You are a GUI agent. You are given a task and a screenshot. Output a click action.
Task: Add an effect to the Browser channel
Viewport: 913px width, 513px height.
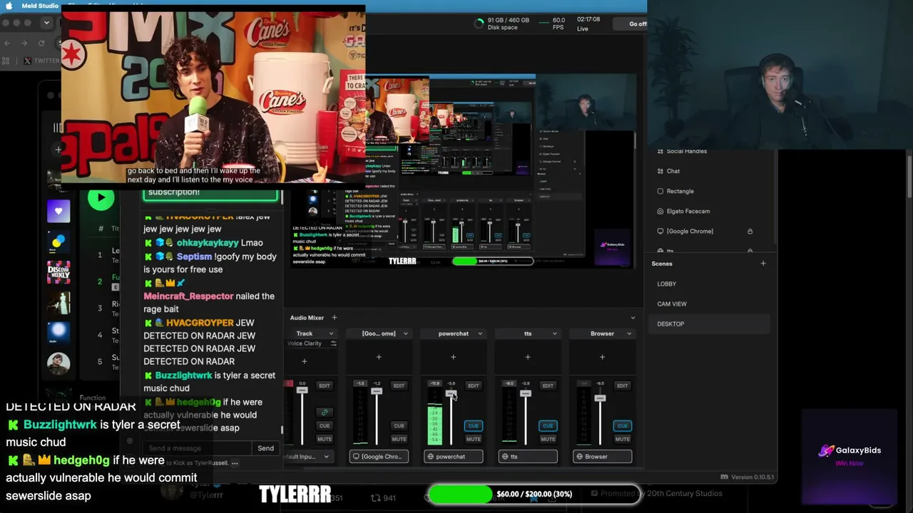tap(602, 357)
